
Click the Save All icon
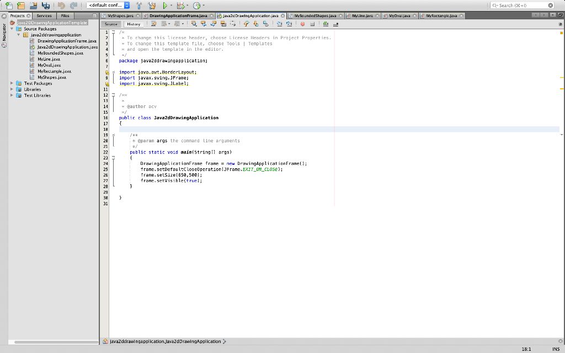click(x=46, y=6)
